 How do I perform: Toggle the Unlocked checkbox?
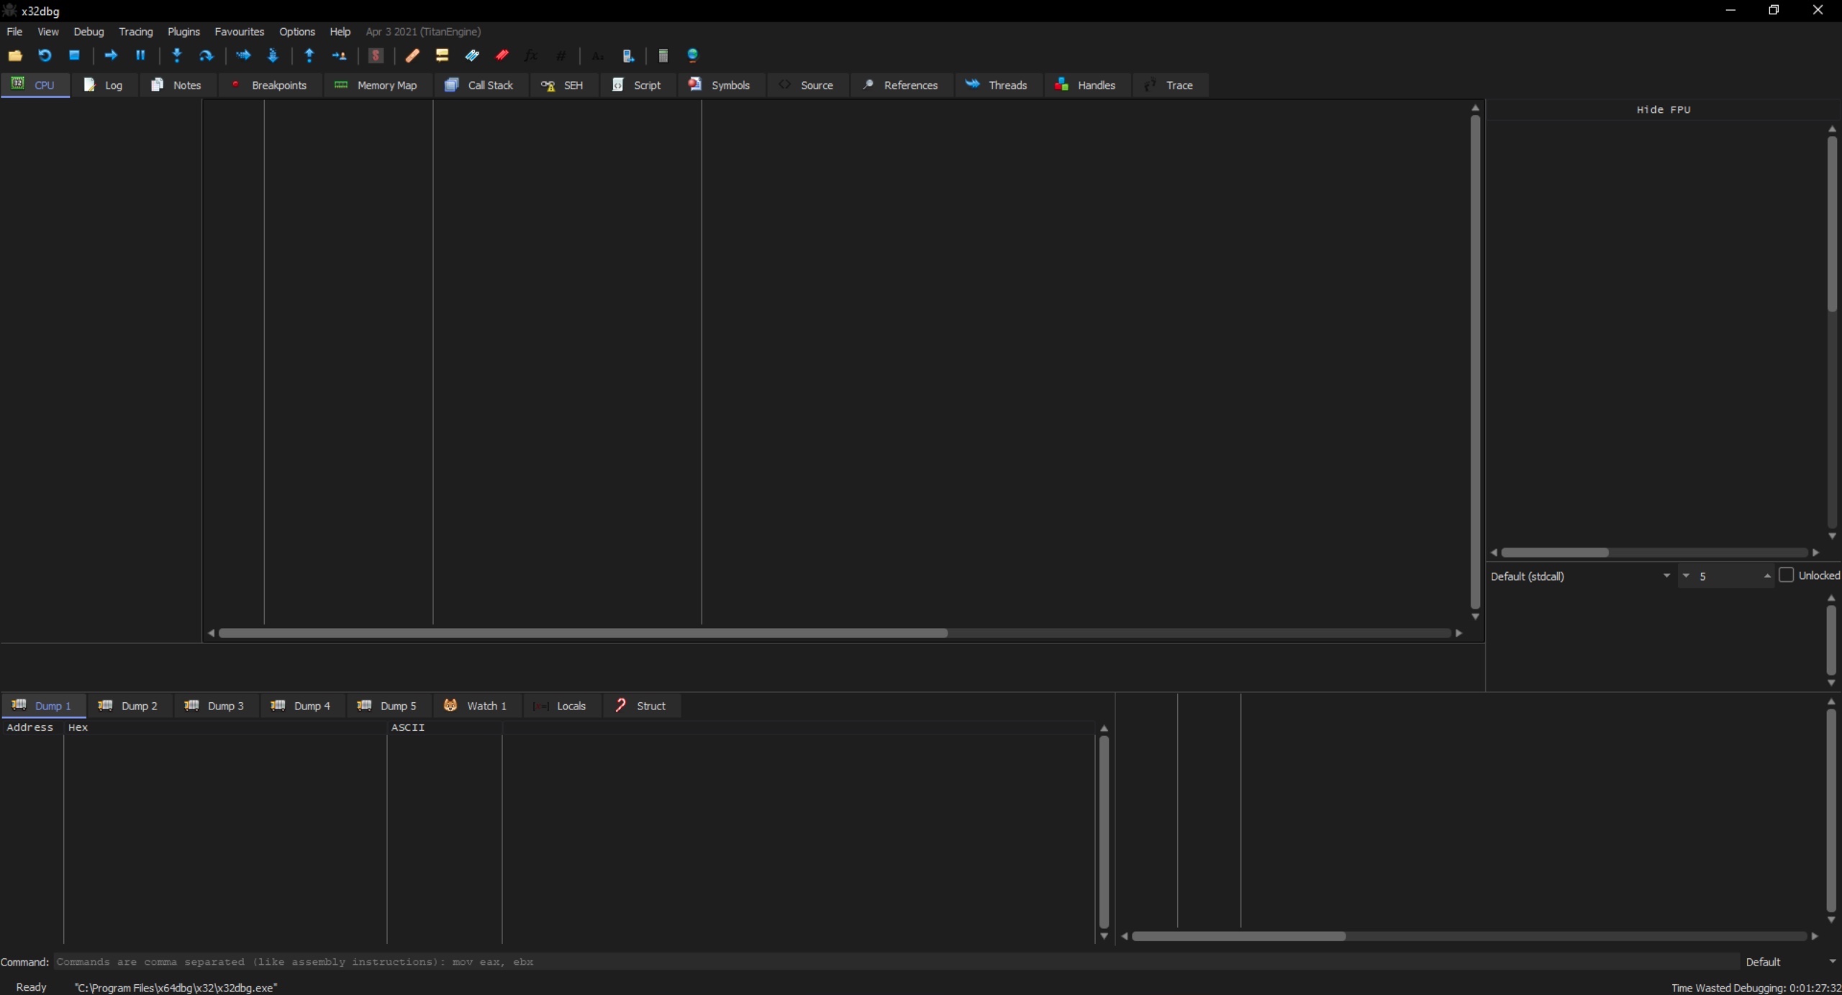(x=1786, y=575)
